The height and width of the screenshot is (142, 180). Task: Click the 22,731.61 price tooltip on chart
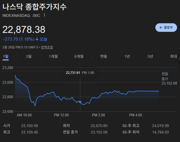pos(73,73)
